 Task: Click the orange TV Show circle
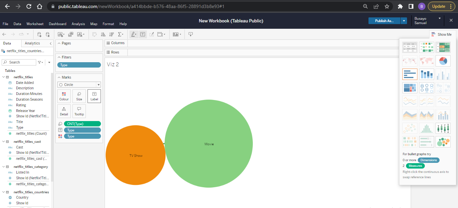click(x=135, y=155)
